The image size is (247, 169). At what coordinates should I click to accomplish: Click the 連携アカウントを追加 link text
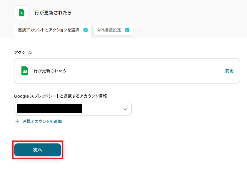coord(42,121)
